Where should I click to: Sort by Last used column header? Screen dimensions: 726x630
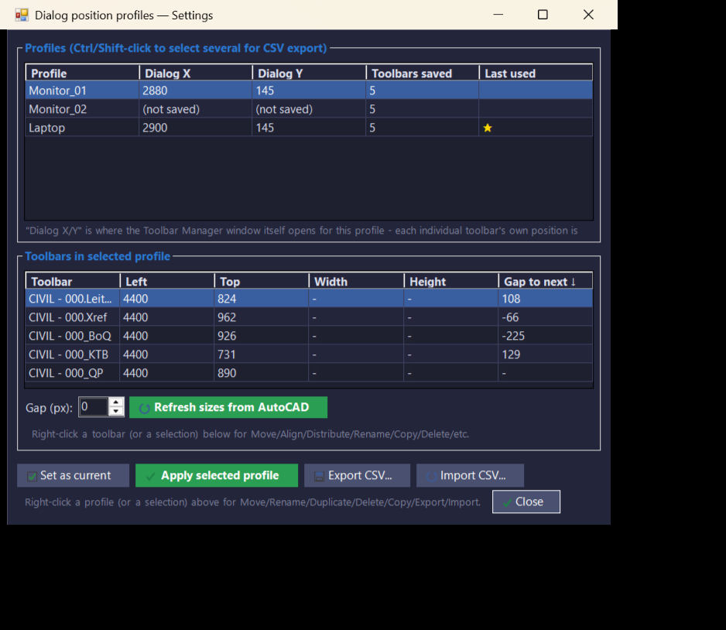pyautogui.click(x=536, y=73)
